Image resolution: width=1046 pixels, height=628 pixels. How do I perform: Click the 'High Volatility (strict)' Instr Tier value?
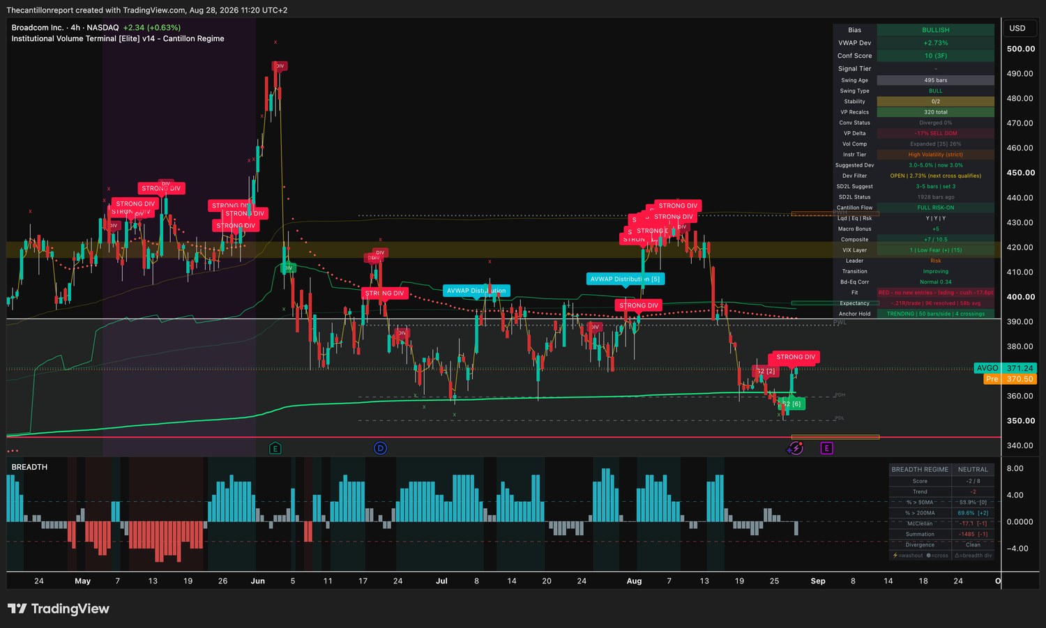(935, 155)
